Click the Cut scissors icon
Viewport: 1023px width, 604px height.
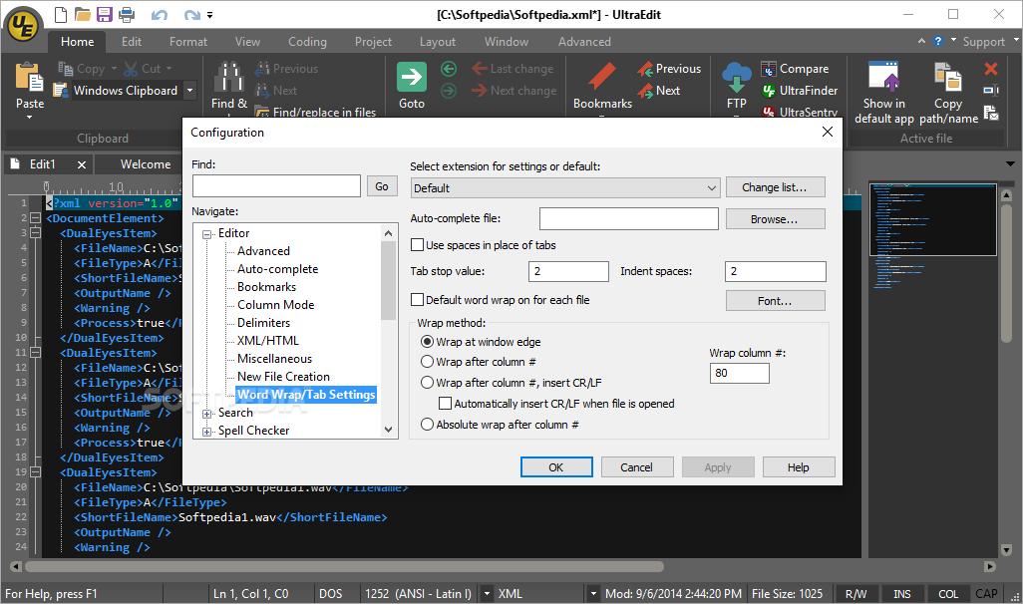(131, 69)
